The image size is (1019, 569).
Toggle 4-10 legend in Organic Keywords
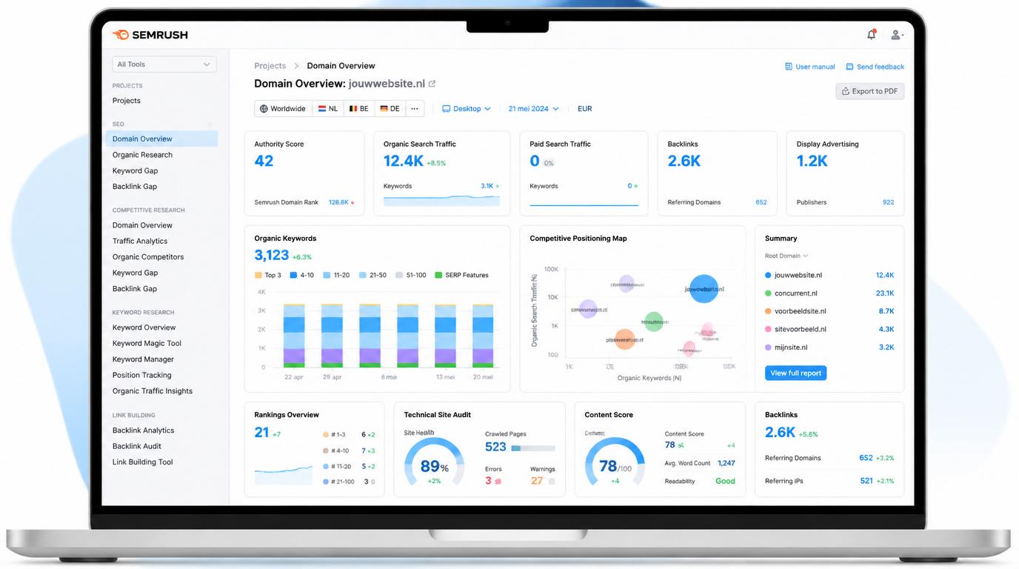[302, 275]
